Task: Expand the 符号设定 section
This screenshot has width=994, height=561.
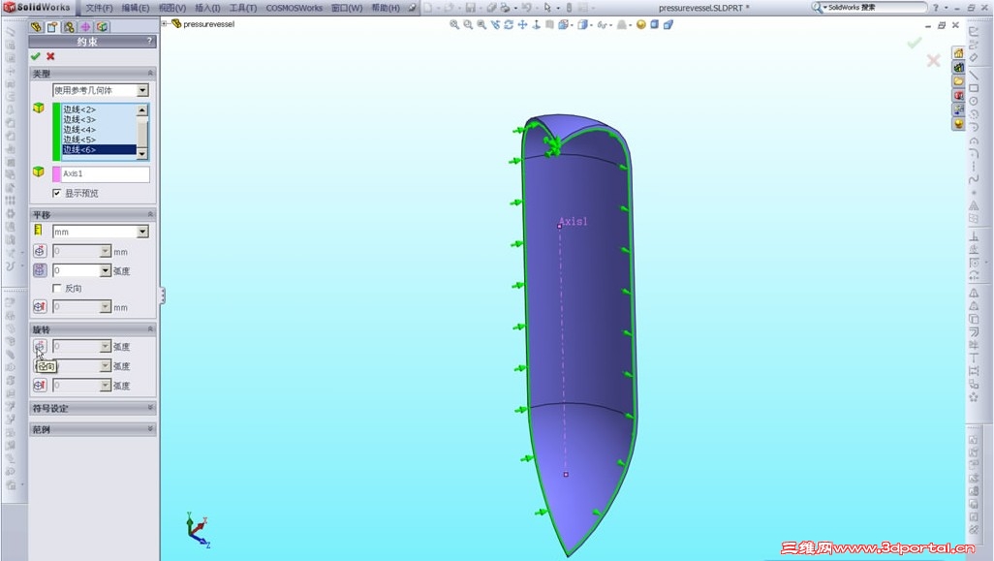Action: [150, 408]
